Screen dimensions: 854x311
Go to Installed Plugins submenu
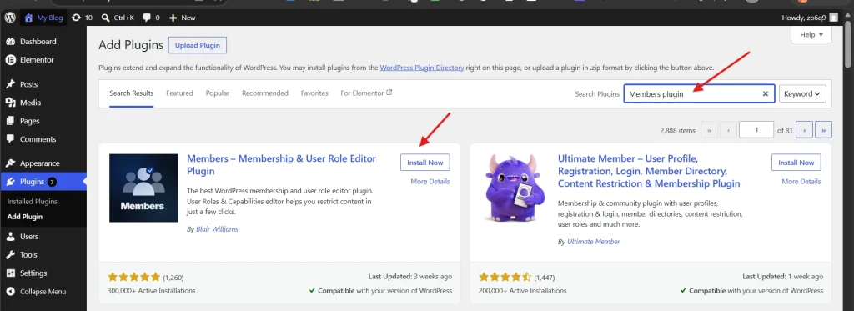click(33, 202)
